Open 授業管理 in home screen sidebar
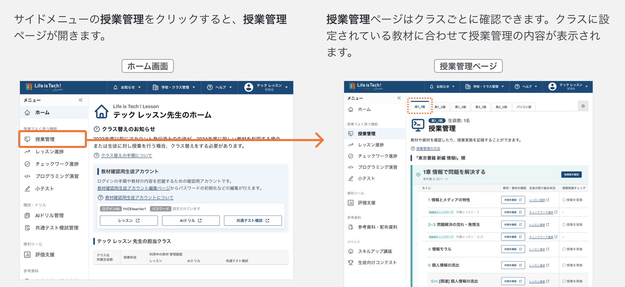 click(53, 139)
